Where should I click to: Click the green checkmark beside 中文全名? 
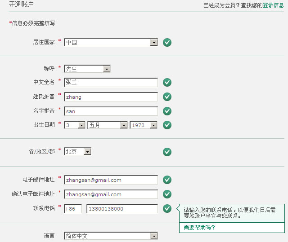coord(167,82)
